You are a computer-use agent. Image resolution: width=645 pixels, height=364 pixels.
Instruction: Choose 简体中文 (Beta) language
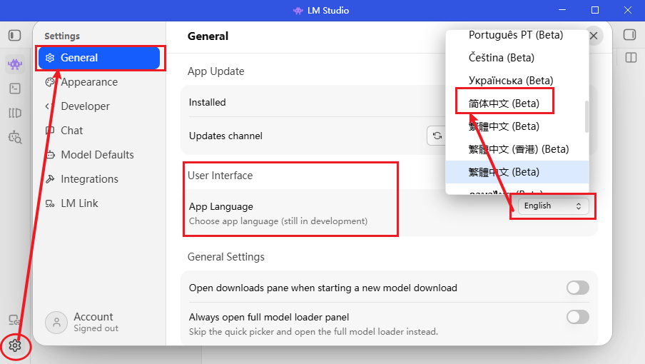point(517,103)
